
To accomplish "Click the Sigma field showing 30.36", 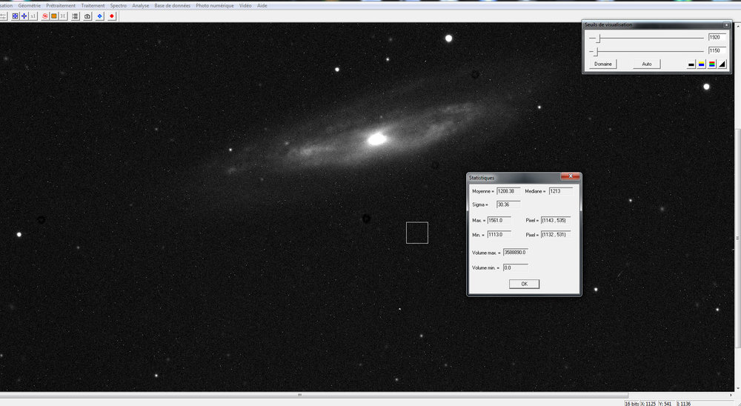I will pyautogui.click(x=508, y=204).
